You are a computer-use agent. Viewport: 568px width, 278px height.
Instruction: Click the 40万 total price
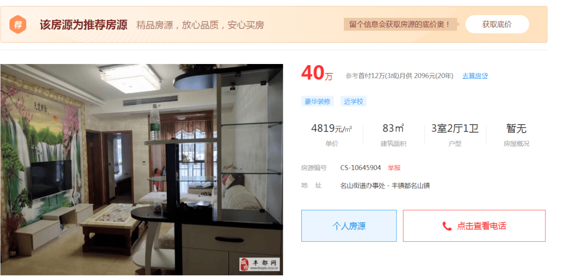(317, 74)
